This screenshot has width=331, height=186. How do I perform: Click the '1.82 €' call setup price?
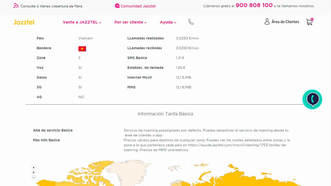180,68
